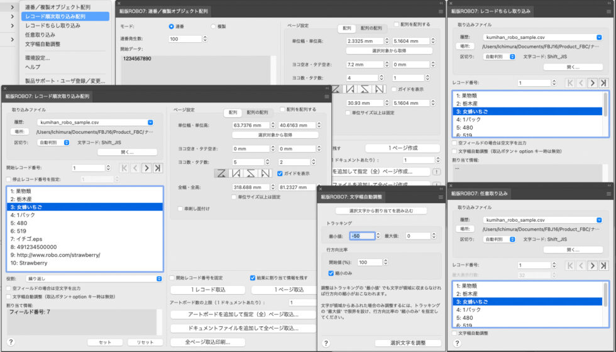Toggle the 縮小のみ checkbox
Image resolution: width=616 pixels, height=352 pixels.
coord(331,273)
